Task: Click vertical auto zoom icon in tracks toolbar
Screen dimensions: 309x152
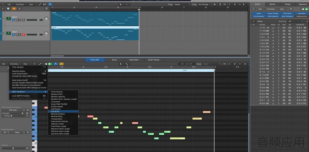Action: coord(220,4)
